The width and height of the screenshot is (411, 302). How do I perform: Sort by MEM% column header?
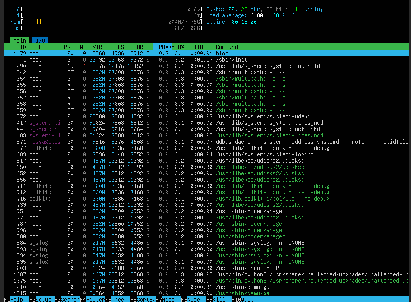pos(178,47)
